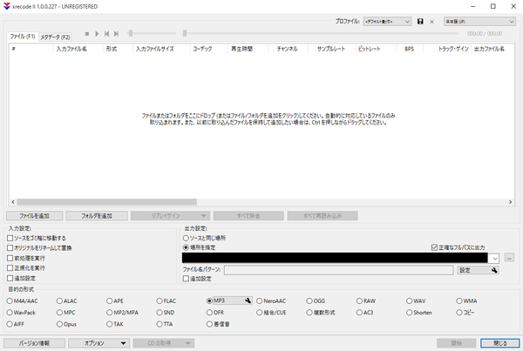The height and width of the screenshot is (351, 523).
Task: Click the 開始 button
Action: point(456,343)
